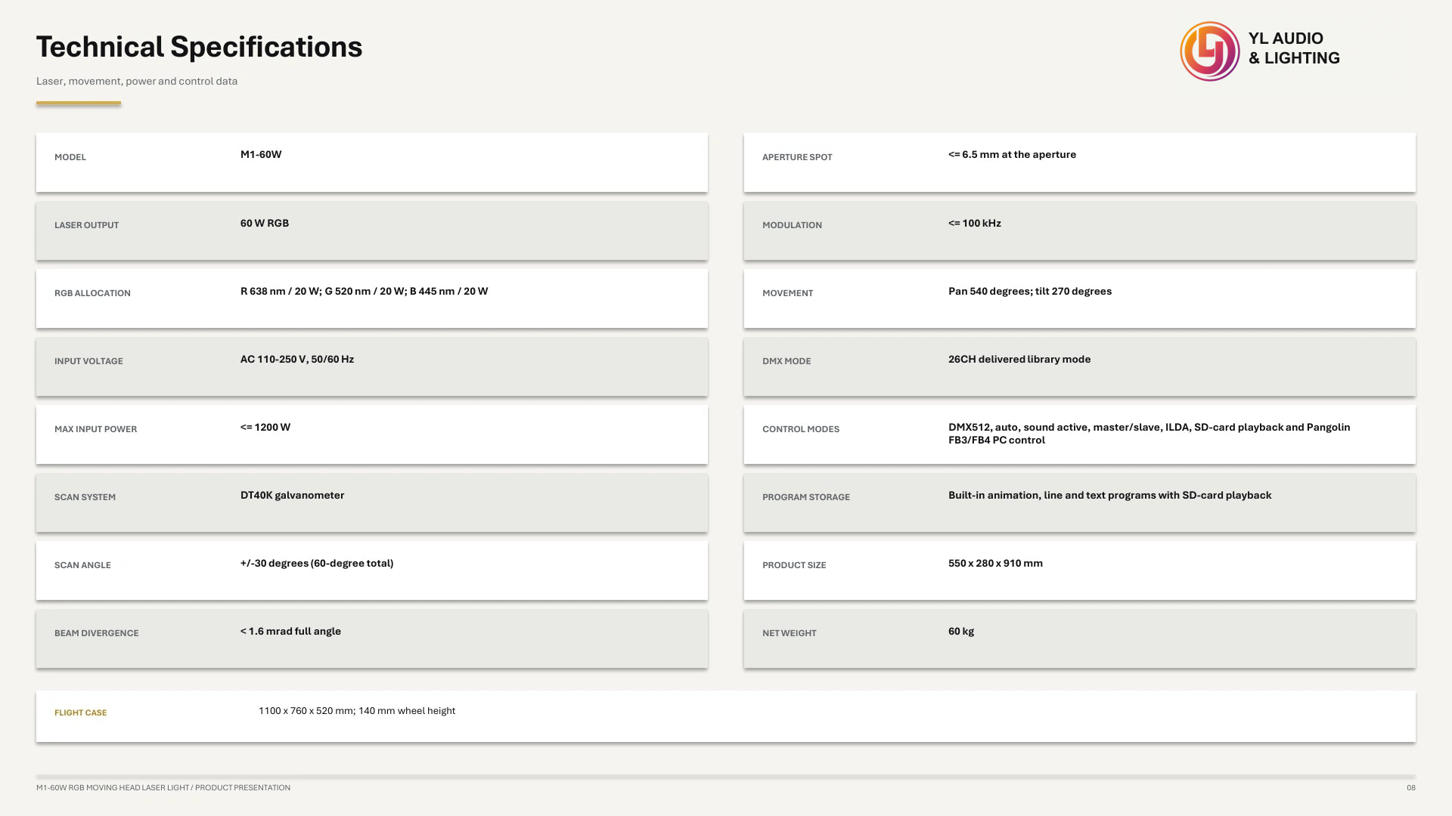Select the DT40K galvanometer scan system text
The height and width of the screenshot is (816, 1452).
(293, 496)
